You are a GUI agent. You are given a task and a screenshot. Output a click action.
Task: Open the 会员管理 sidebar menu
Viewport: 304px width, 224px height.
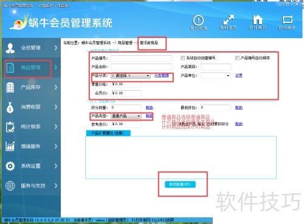click(x=32, y=48)
